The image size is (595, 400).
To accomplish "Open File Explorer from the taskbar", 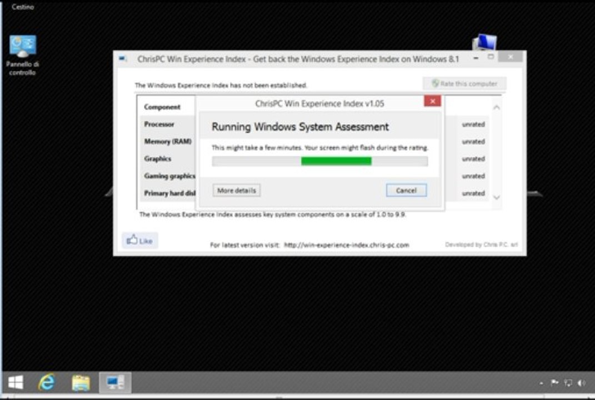I will tap(81, 383).
